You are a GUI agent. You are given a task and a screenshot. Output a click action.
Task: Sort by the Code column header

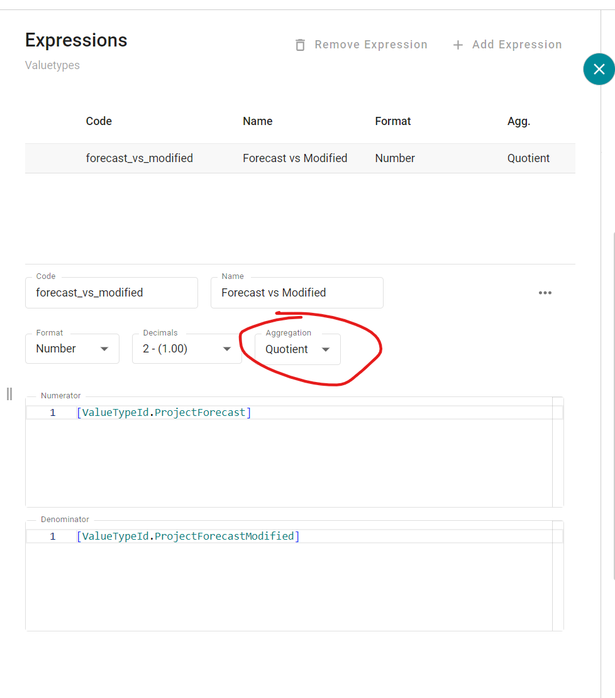[99, 121]
